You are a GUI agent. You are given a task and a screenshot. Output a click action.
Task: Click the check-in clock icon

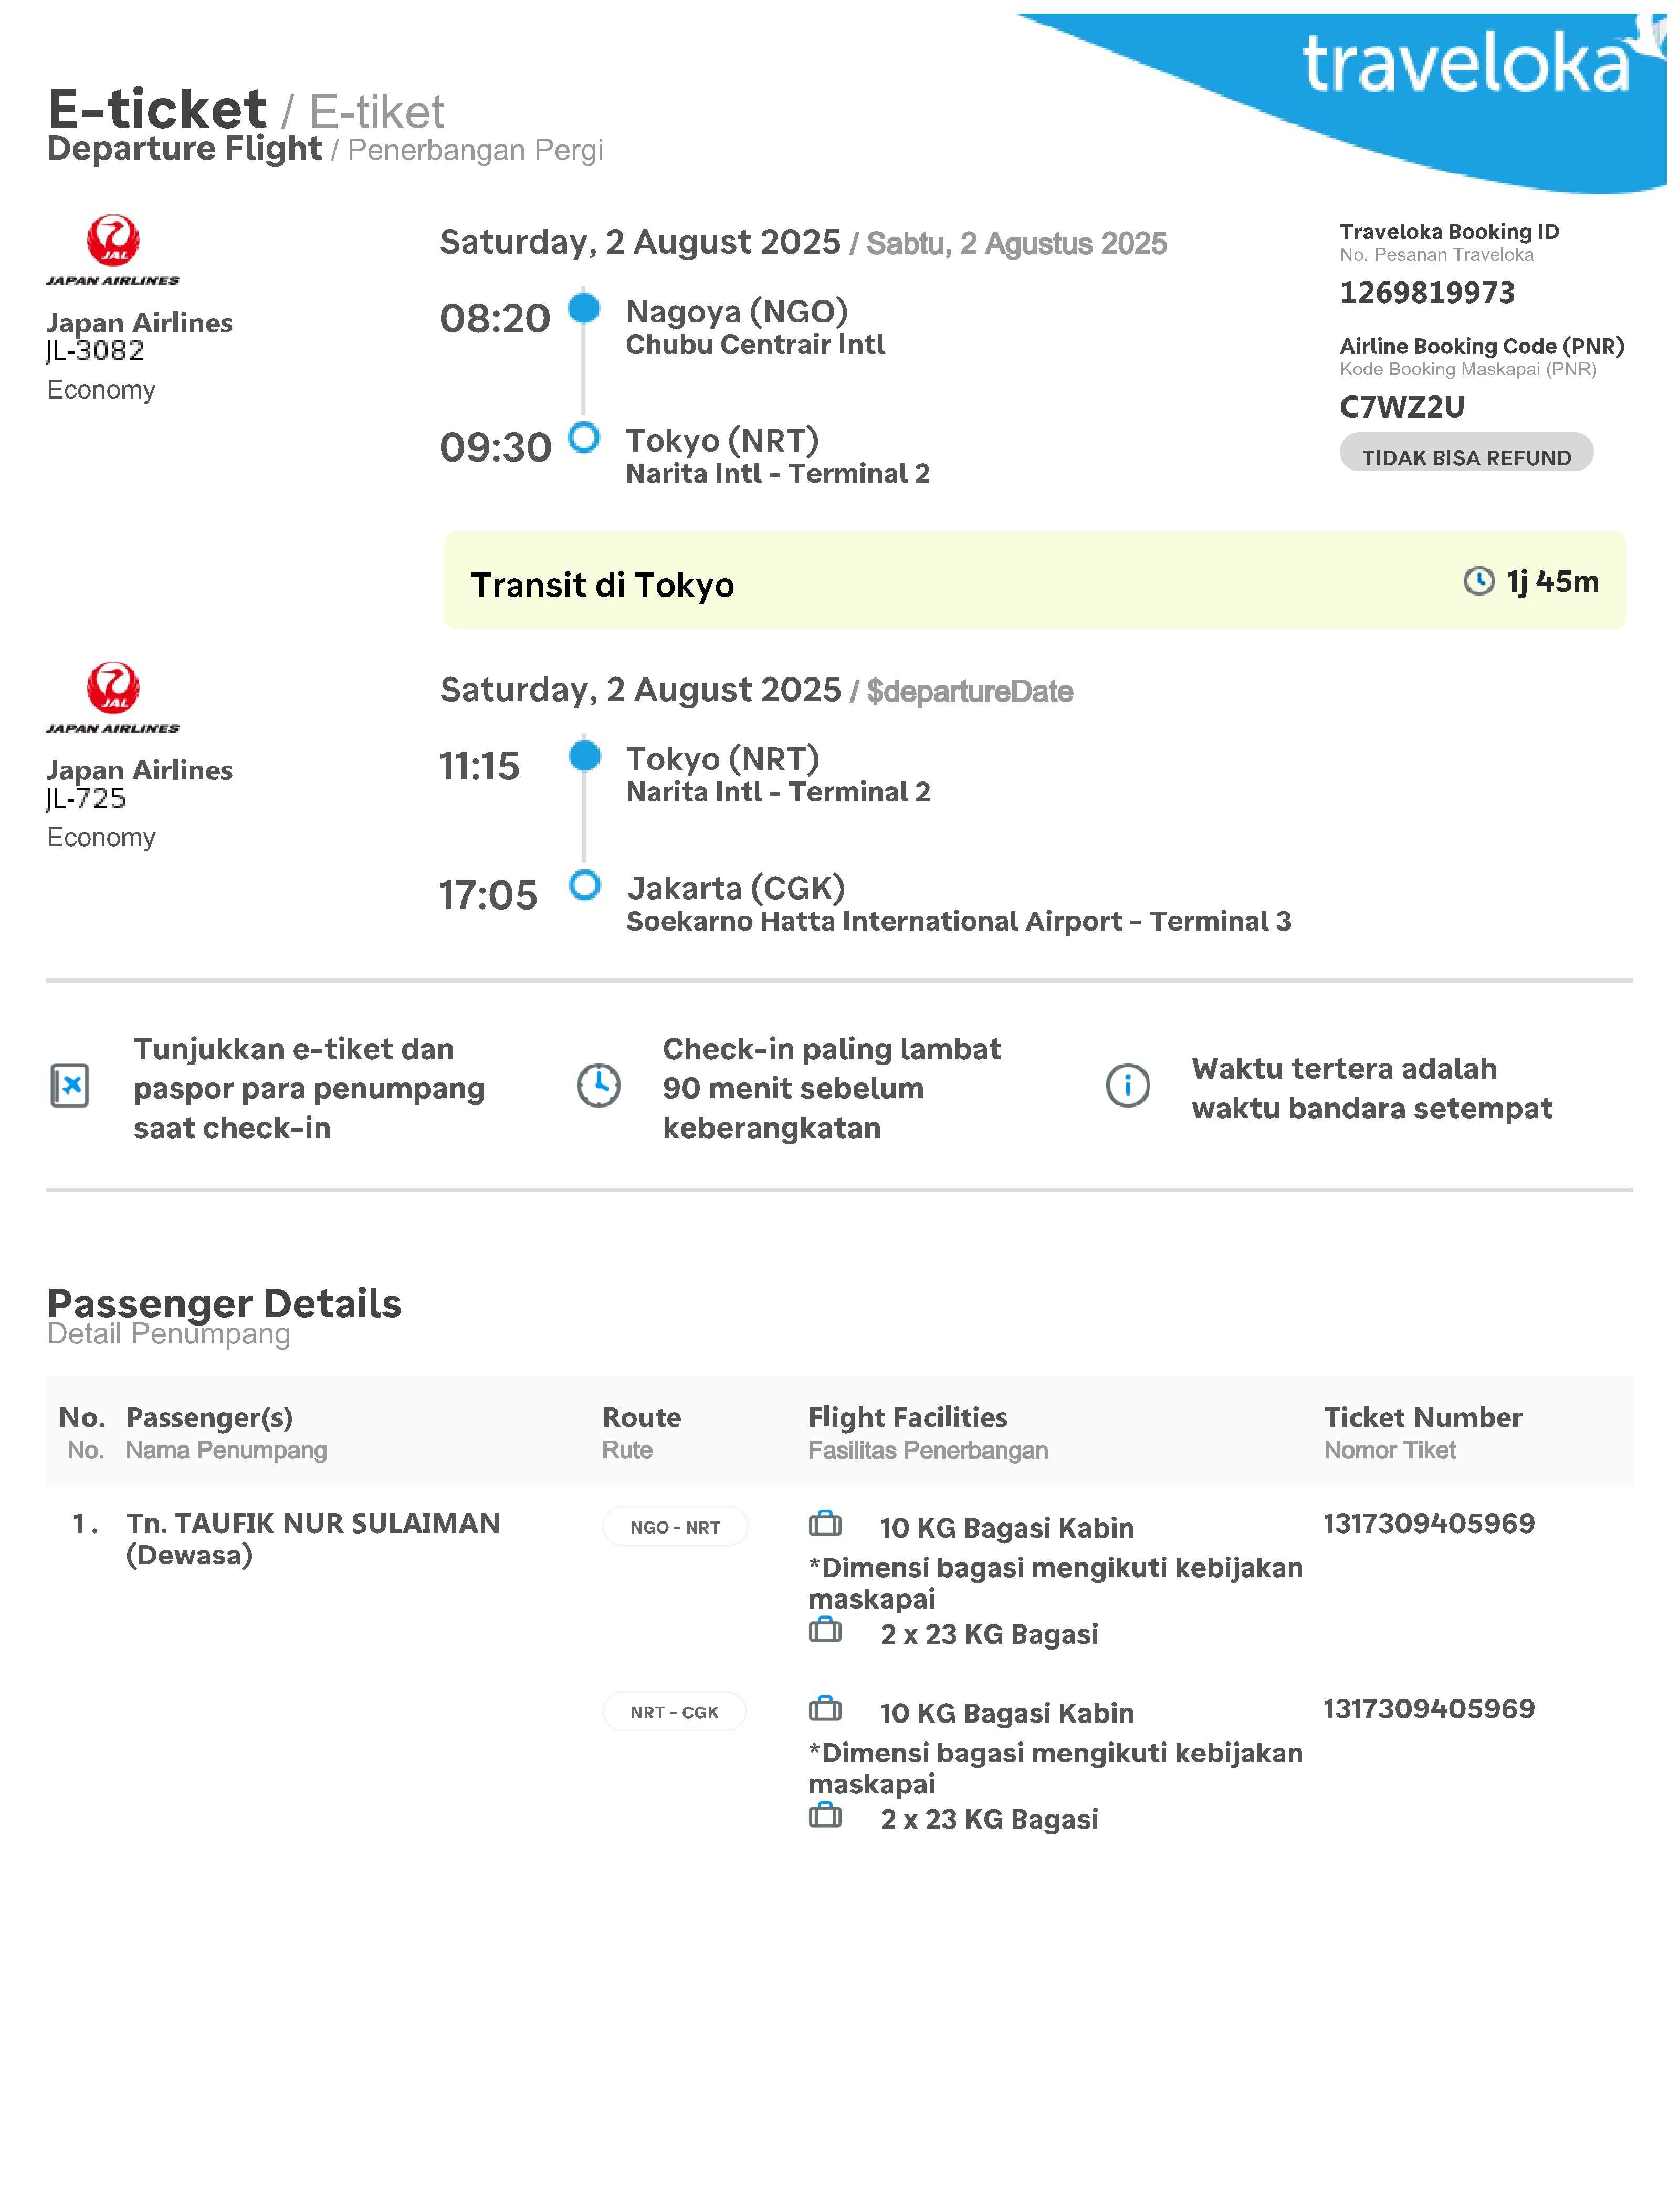[599, 1086]
